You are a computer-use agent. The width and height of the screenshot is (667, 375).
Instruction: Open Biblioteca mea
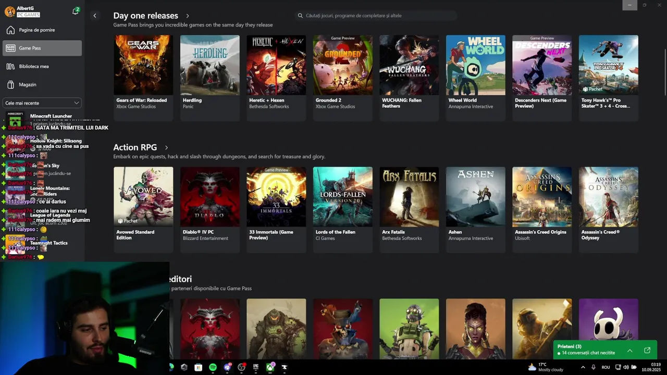[42, 66]
